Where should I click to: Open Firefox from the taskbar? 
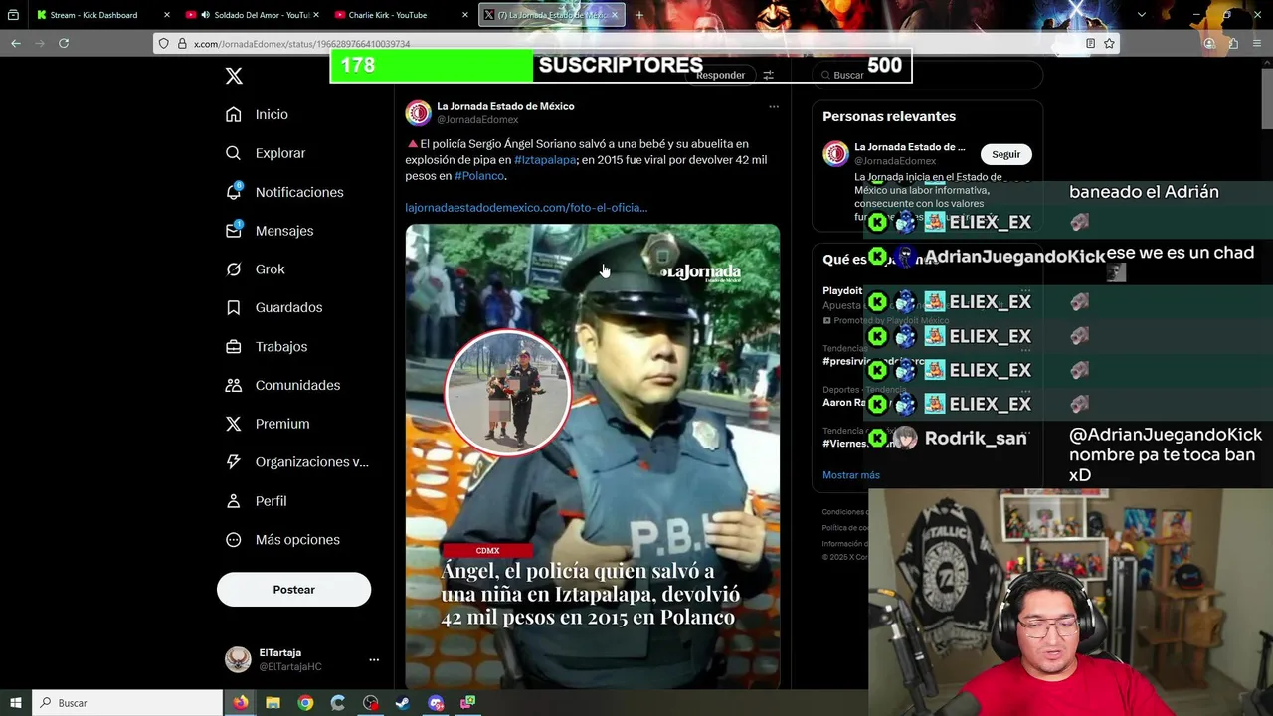coord(241,703)
